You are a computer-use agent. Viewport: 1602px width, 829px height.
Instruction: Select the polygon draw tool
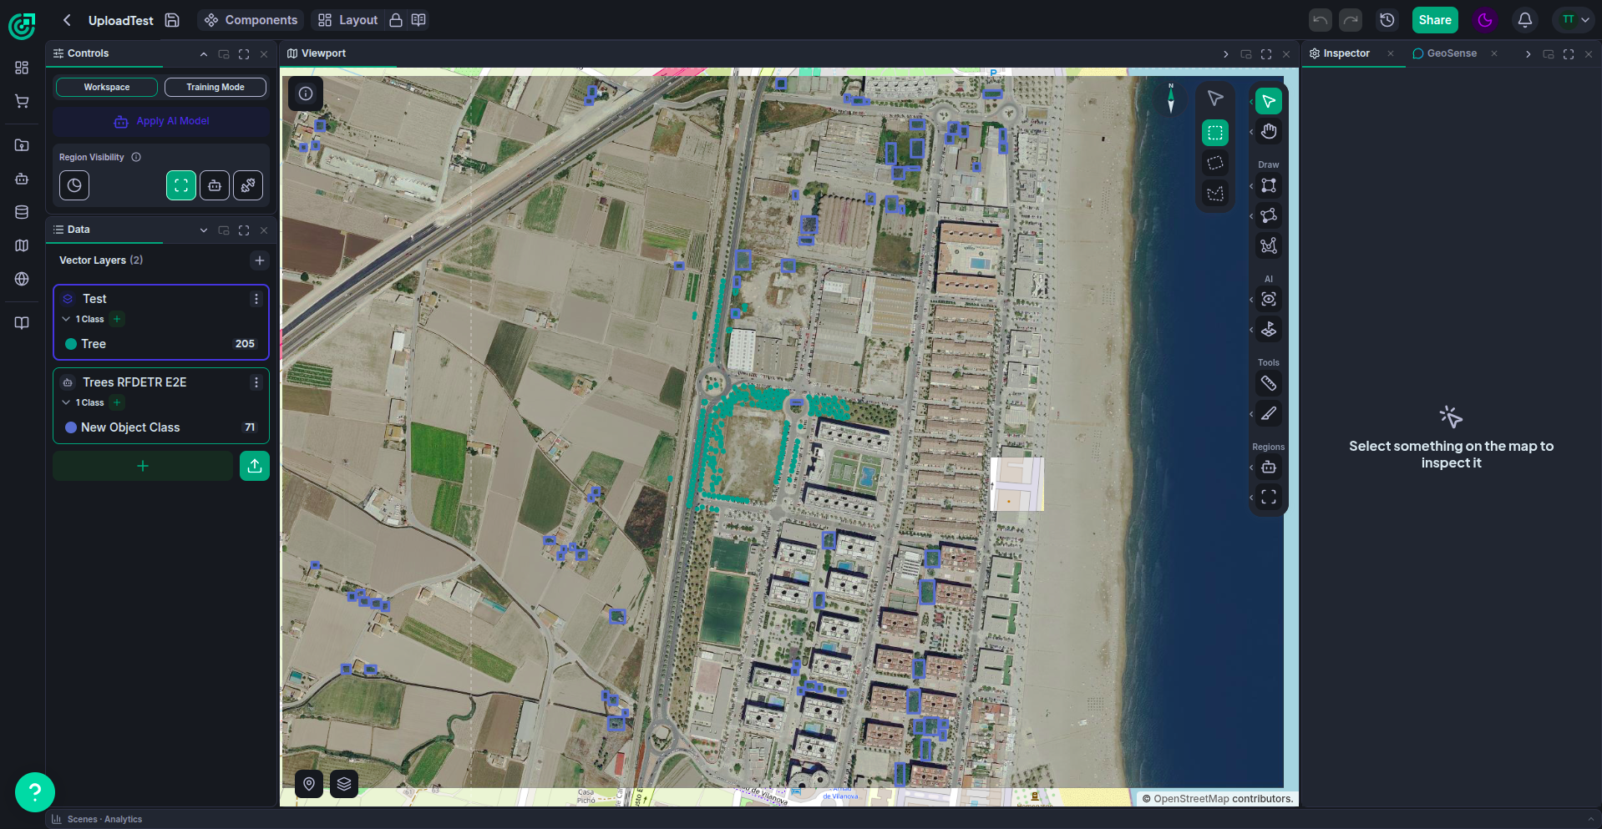coord(1268,215)
